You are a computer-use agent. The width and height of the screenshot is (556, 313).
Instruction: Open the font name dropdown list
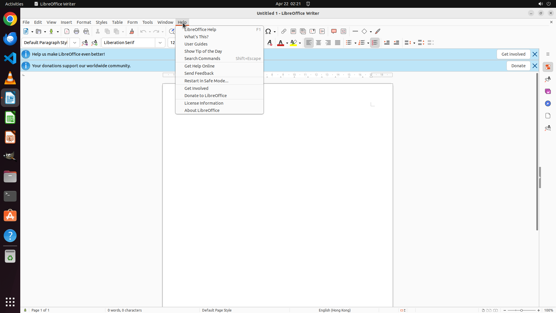(x=160, y=43)
